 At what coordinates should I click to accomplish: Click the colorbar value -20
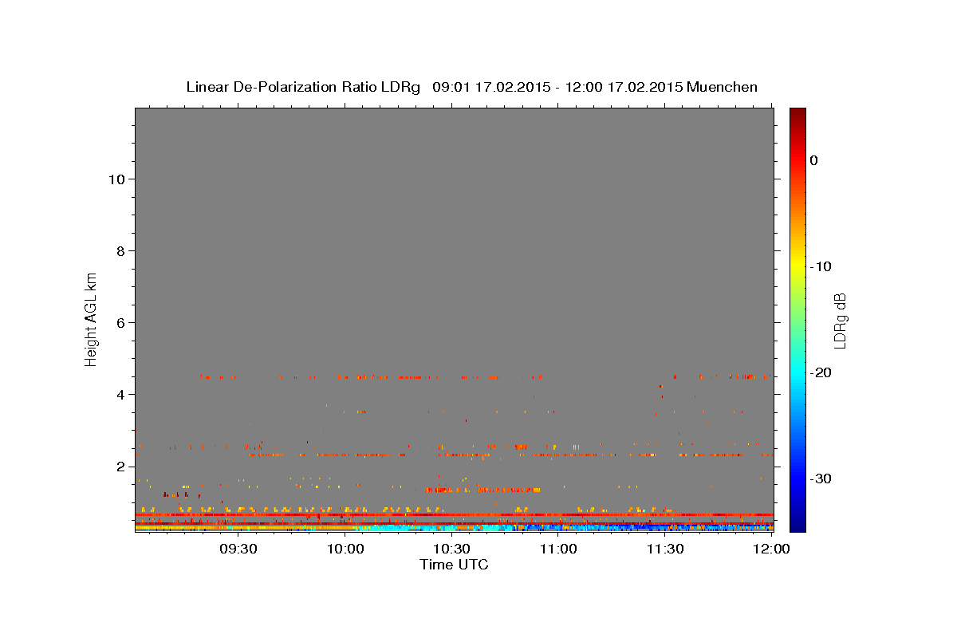pyautogui.click(x=821, y=372)
